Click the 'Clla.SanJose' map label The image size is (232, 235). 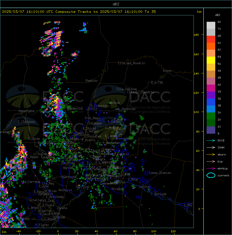(x=127, y=89)
